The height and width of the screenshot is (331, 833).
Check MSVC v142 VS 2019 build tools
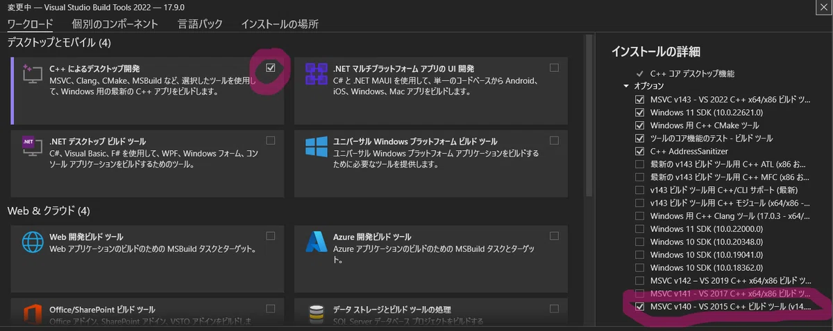(639, 280)
